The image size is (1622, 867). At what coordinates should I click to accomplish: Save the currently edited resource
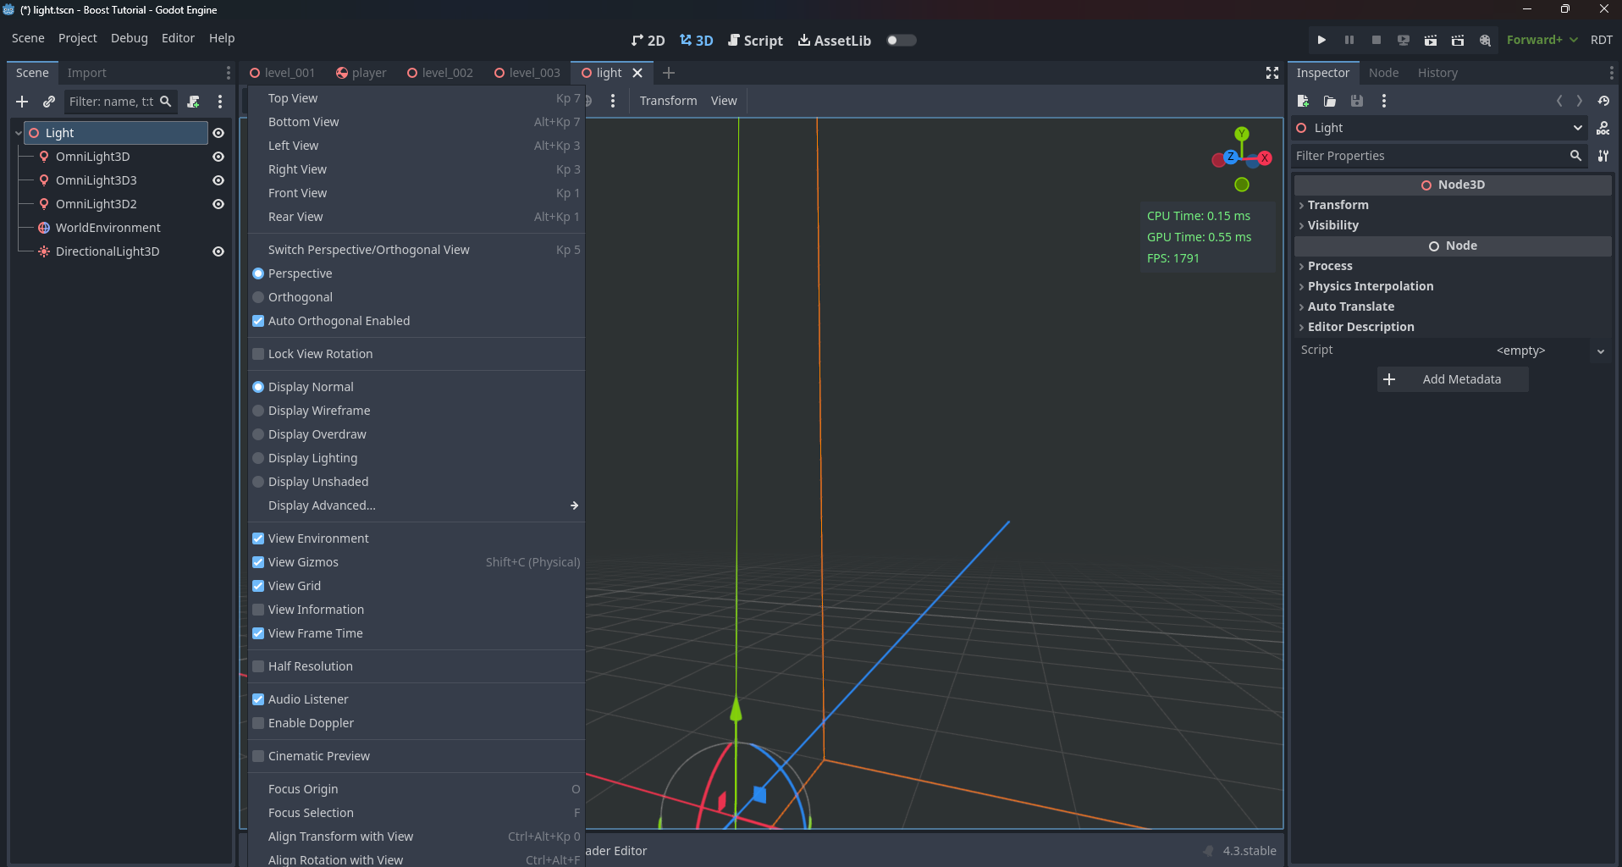[1357, 101]
